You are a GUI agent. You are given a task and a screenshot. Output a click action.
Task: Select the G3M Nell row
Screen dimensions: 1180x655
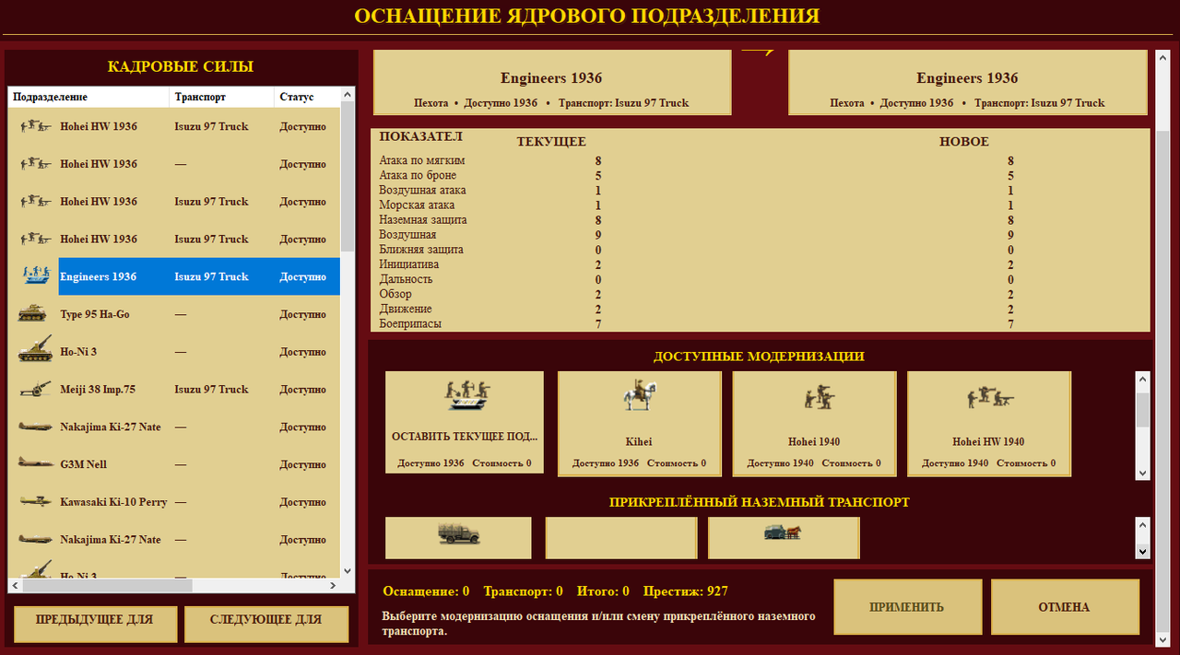[174, 464]
